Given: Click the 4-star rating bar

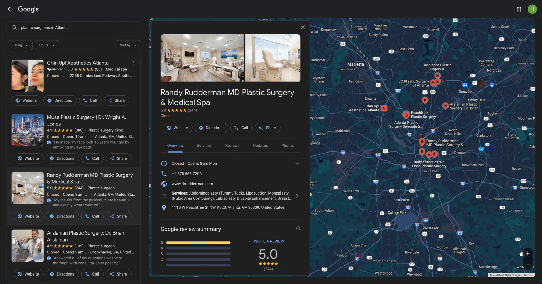Looking at the screenshot, I should tap(198, 248).
